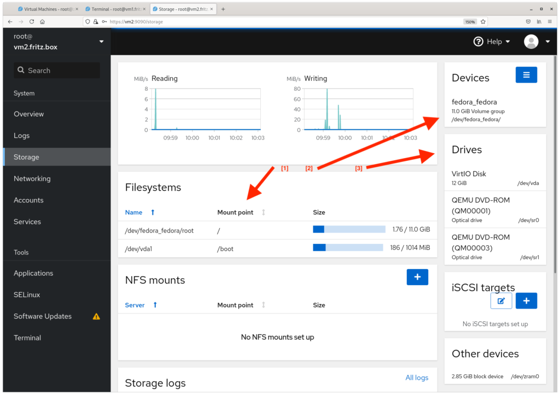Image resolution: width=560 pixels, height=395 pixels.
Task: Click the user avatar icon
Action: [x=530, y=41]
